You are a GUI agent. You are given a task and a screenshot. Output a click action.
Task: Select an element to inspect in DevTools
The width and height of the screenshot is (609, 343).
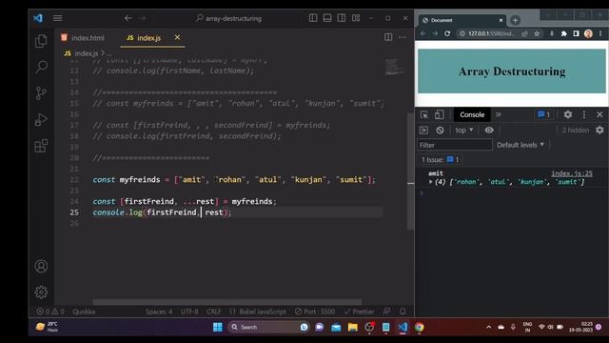pyautogui.click(x=424, y=114)
